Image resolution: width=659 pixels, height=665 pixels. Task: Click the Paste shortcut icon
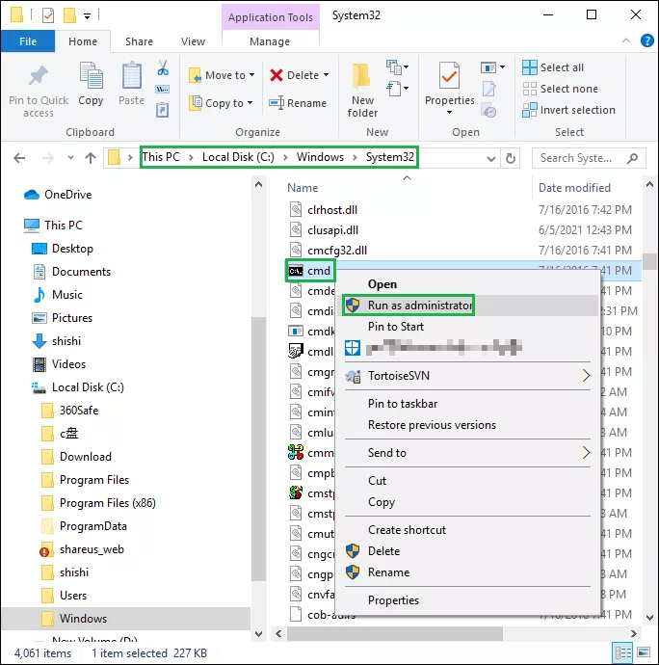[x=163, y=110]
